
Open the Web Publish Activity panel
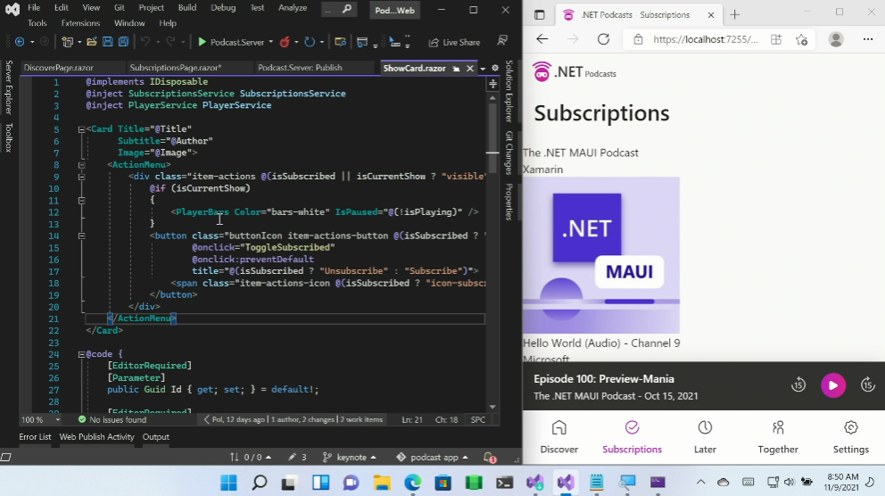click(x=97, y=437)
